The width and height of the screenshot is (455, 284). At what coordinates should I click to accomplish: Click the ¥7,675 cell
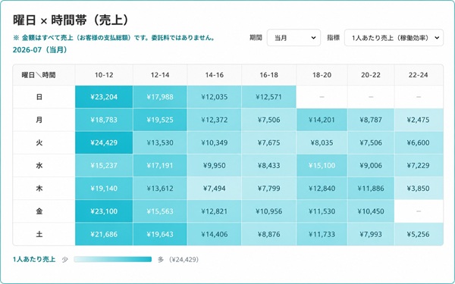(268, 142)
